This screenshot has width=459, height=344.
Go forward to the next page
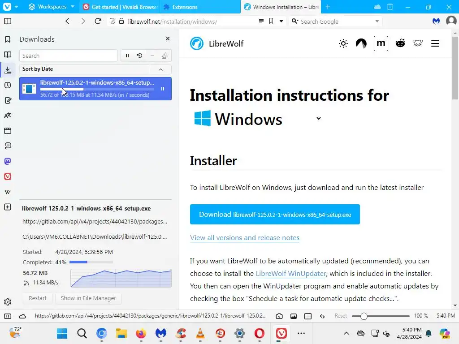point(83,21)
